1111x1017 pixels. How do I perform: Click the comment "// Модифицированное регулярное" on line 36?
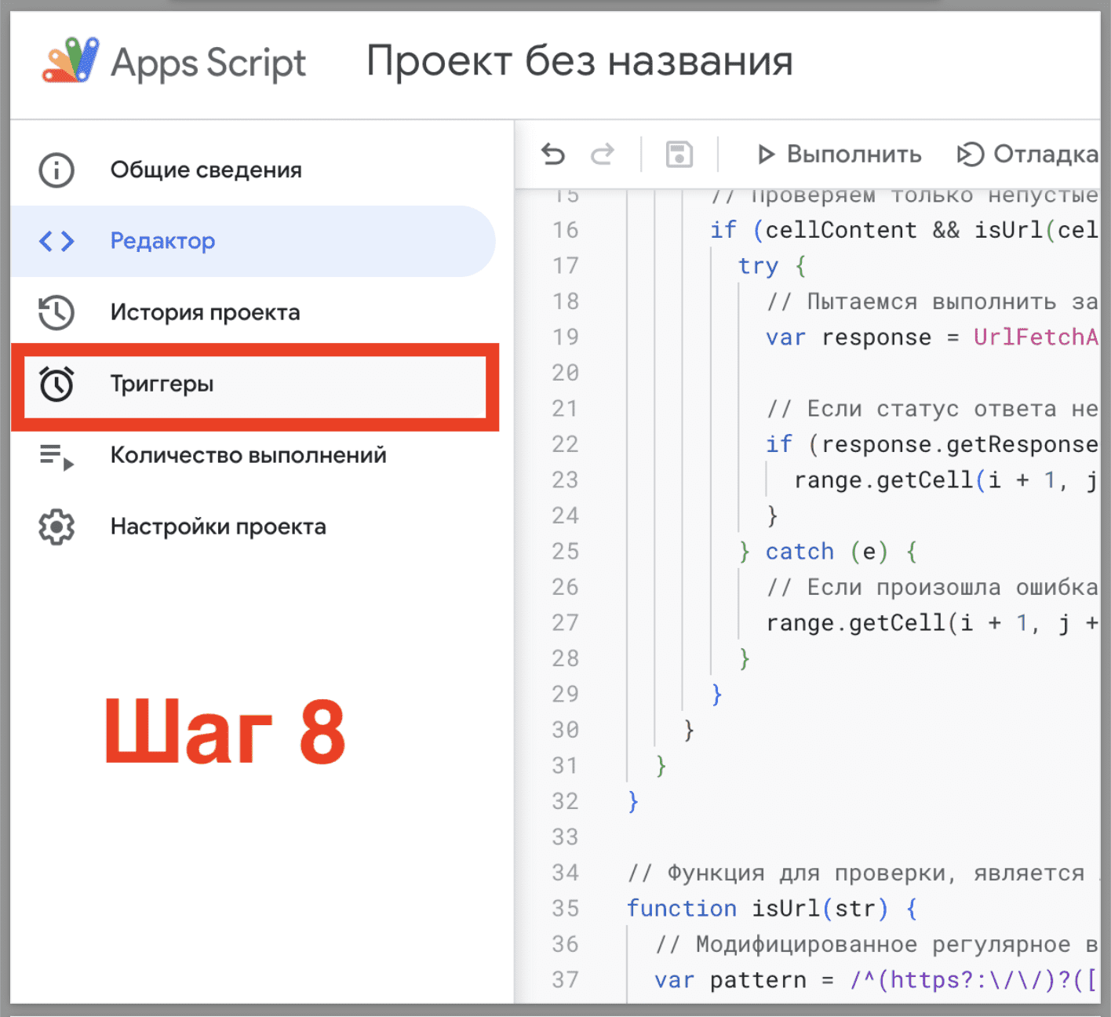(863, 945)
